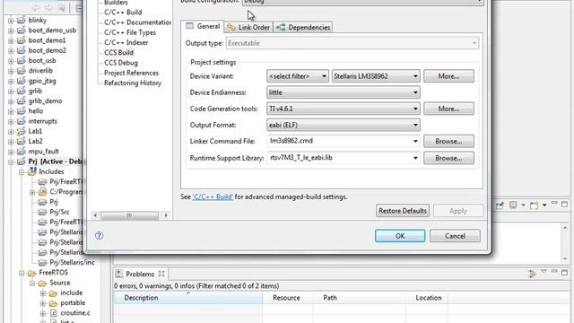Screen dimensions: 574x323
Task: Click the horizontal scrollbar under properties tree
Action: pos(129,215)
